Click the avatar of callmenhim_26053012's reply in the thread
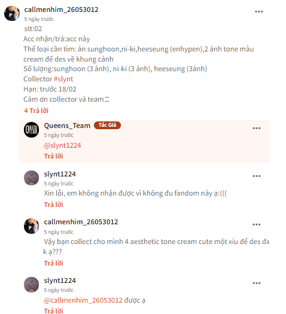The image size is (286, 314). tap(32, 226)
